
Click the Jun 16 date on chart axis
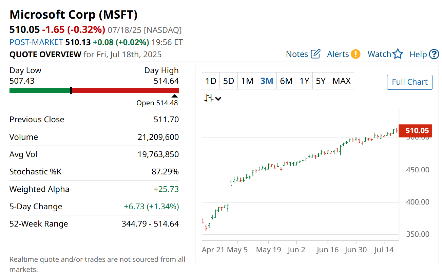328,250
